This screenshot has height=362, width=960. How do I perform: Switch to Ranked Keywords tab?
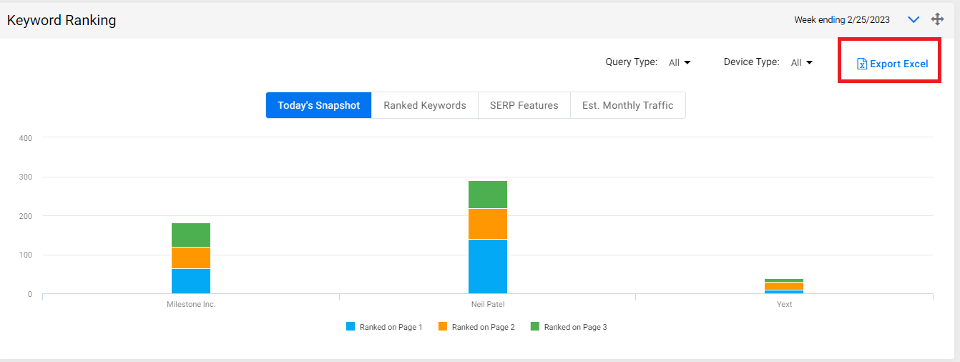(425, 105)
